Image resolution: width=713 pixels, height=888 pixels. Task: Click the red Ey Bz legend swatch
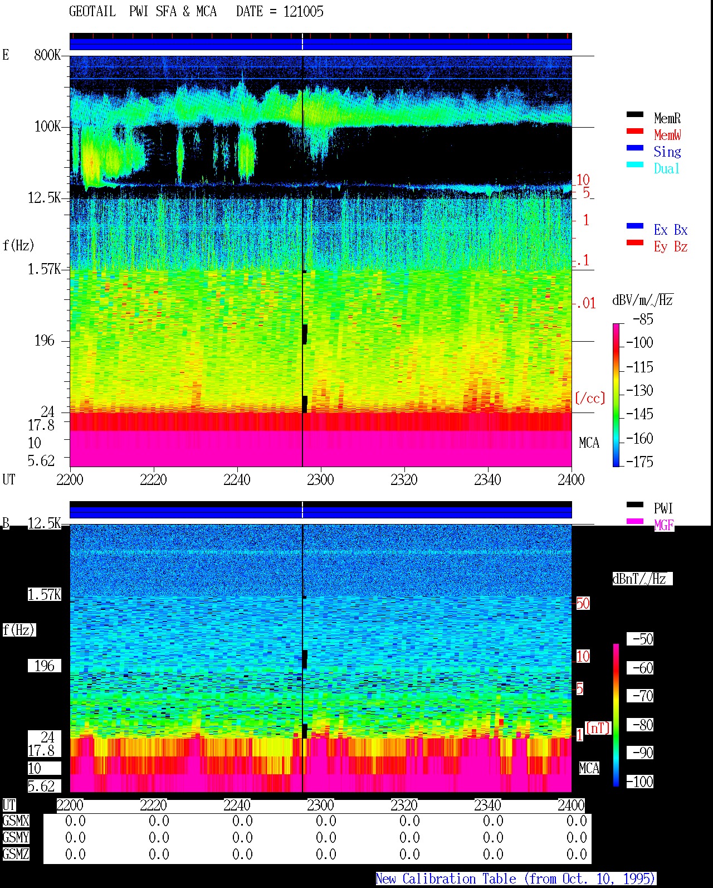(635, 243)
